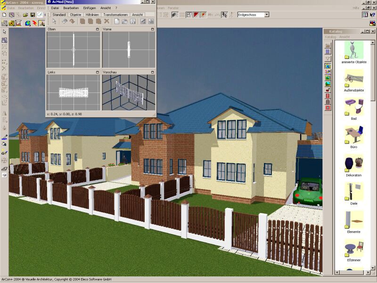Click the delete X icon in AcMod toolbar
The width and height of the screenshot is (377, 283).
[107, 21]
